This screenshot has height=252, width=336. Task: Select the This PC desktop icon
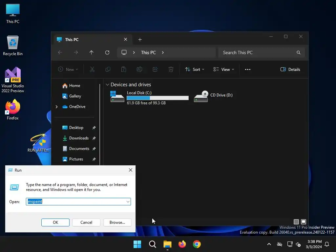tap(13, 14)
